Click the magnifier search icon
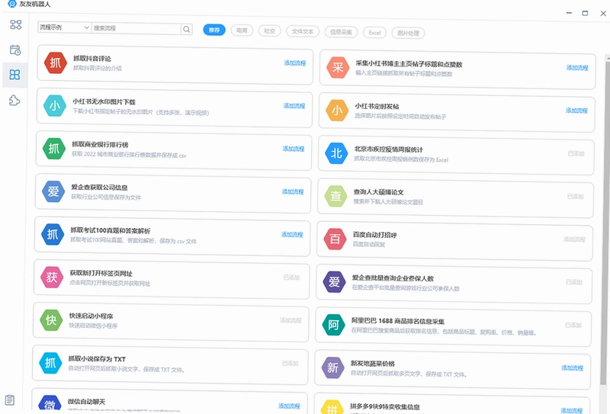 [187, 29]
